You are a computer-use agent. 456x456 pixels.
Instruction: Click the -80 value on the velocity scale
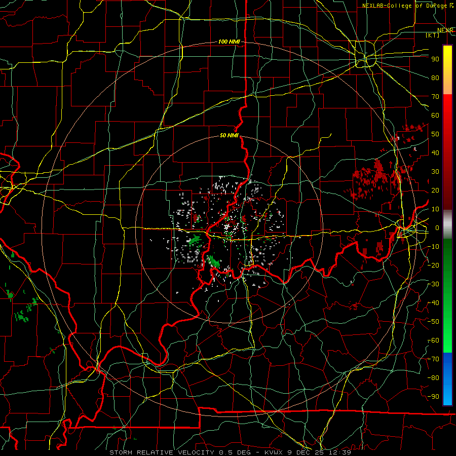[434, 378]
